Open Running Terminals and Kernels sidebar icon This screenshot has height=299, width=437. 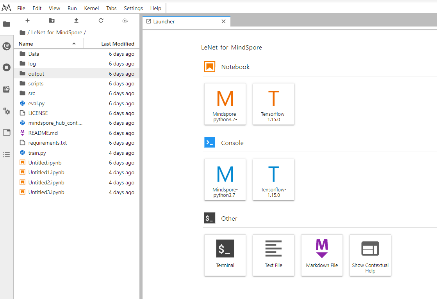tap(6, 67)
